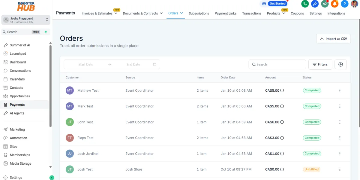Click the Booster Hub logo
360x180 pixels.
(25, 6)
